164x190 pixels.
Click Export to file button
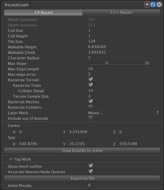tap(82, 178)
